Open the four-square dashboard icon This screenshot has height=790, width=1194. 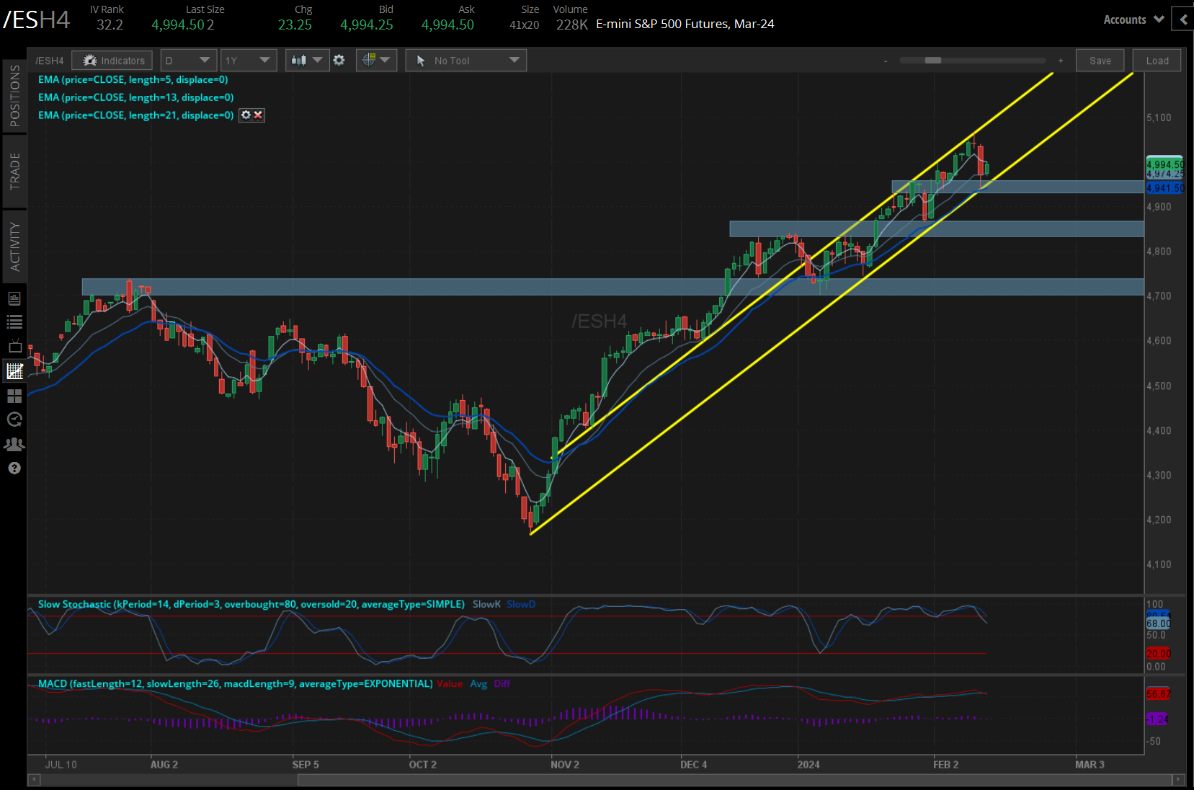pyautogui.click(x=14, y=396)
